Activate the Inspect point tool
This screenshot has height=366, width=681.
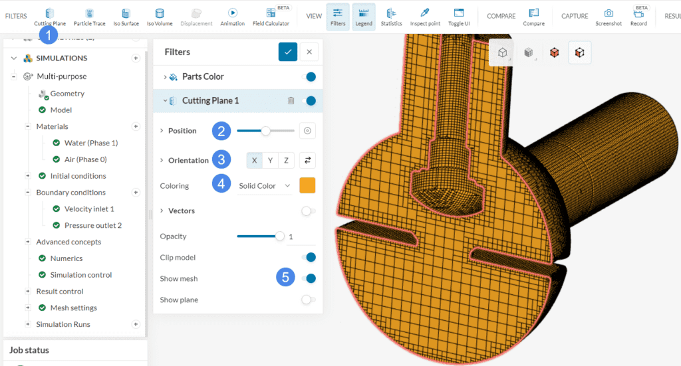(425, 17)
